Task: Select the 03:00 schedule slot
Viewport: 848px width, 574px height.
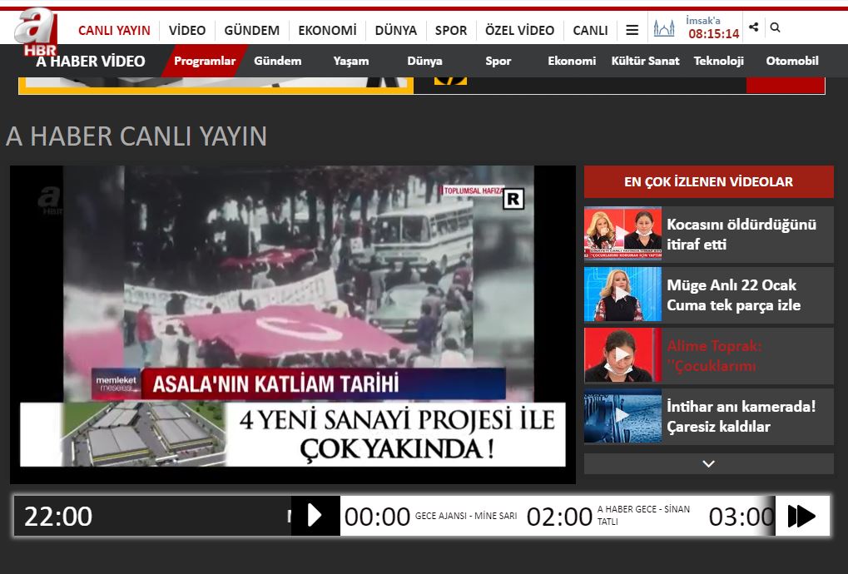Action: 741,517
